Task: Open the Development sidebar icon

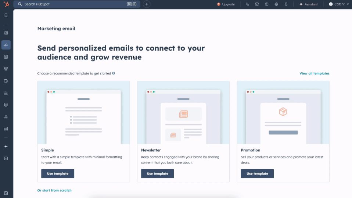Action: [x=6, y=158]
